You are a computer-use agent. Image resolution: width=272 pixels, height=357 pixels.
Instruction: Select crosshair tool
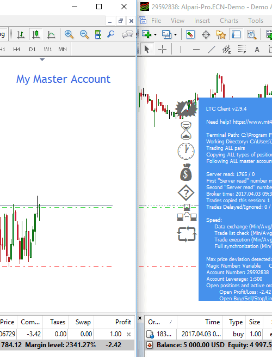point(162,49)
